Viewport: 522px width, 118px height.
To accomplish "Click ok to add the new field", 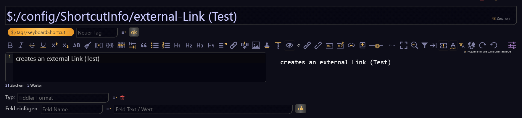I will point(300,109).
